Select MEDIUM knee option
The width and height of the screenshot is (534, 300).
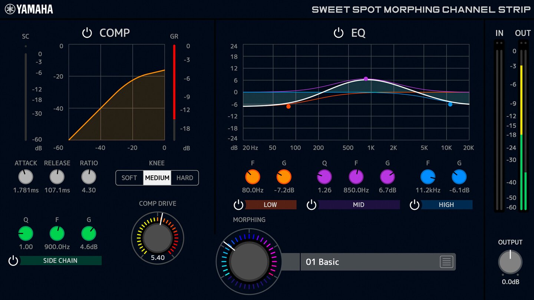157,178
